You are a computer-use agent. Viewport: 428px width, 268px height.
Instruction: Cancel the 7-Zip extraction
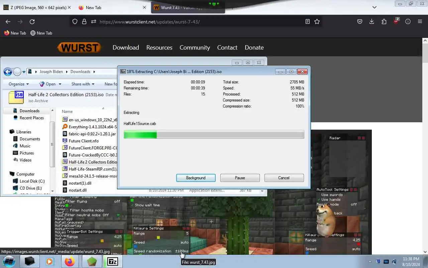click(284, 178)
